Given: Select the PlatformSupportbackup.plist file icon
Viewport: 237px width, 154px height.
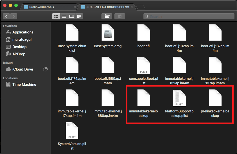Looking at the screenshot, I should tap(180, 98).
